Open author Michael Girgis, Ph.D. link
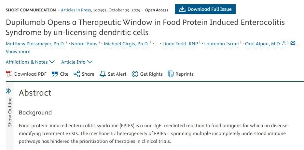304x150 pixels. [x=126, y=44]
